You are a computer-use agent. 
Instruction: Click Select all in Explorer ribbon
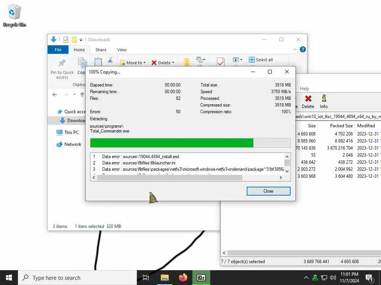click(261, 60)
